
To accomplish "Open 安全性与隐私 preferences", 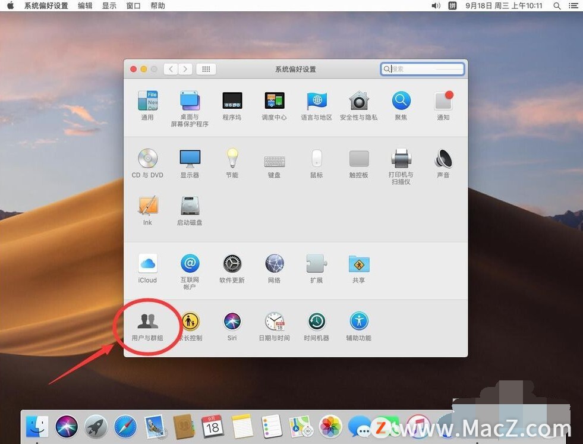I will coord(359,105).
